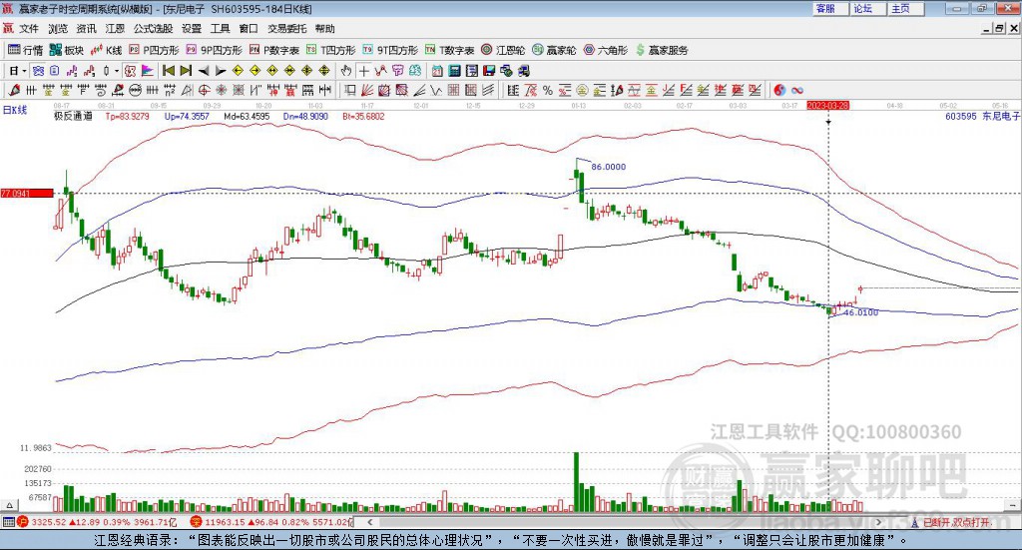Select the polyline drawing tool next to the crosshair

(x=380, y=71)
